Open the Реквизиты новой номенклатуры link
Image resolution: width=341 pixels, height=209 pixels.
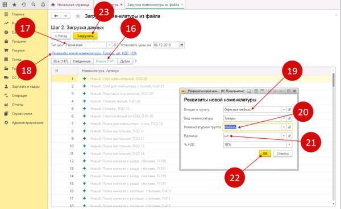coord(94,53)
